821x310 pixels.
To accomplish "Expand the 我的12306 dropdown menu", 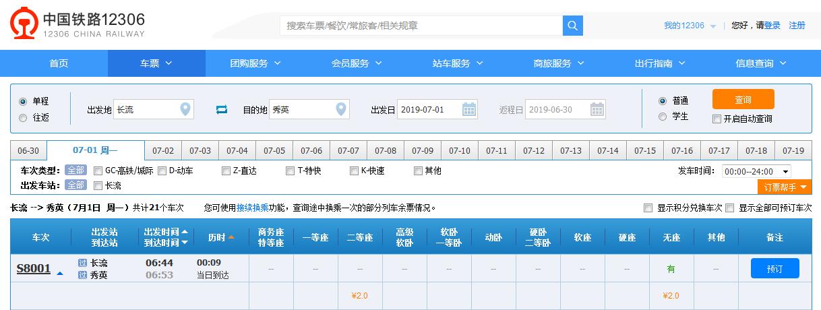I will pos(690,26).
